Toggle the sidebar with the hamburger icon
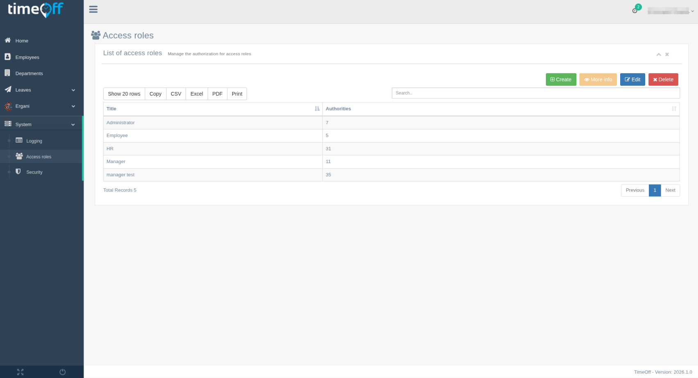Viewport: 698px width, 378px height. (x=93, y=9)
